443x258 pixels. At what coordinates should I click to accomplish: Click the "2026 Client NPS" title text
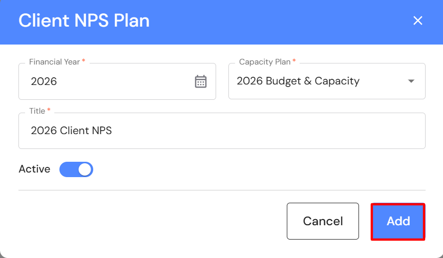click(x=71, y=131)
